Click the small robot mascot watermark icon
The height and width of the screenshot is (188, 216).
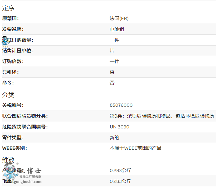click(x=5, y=41)
